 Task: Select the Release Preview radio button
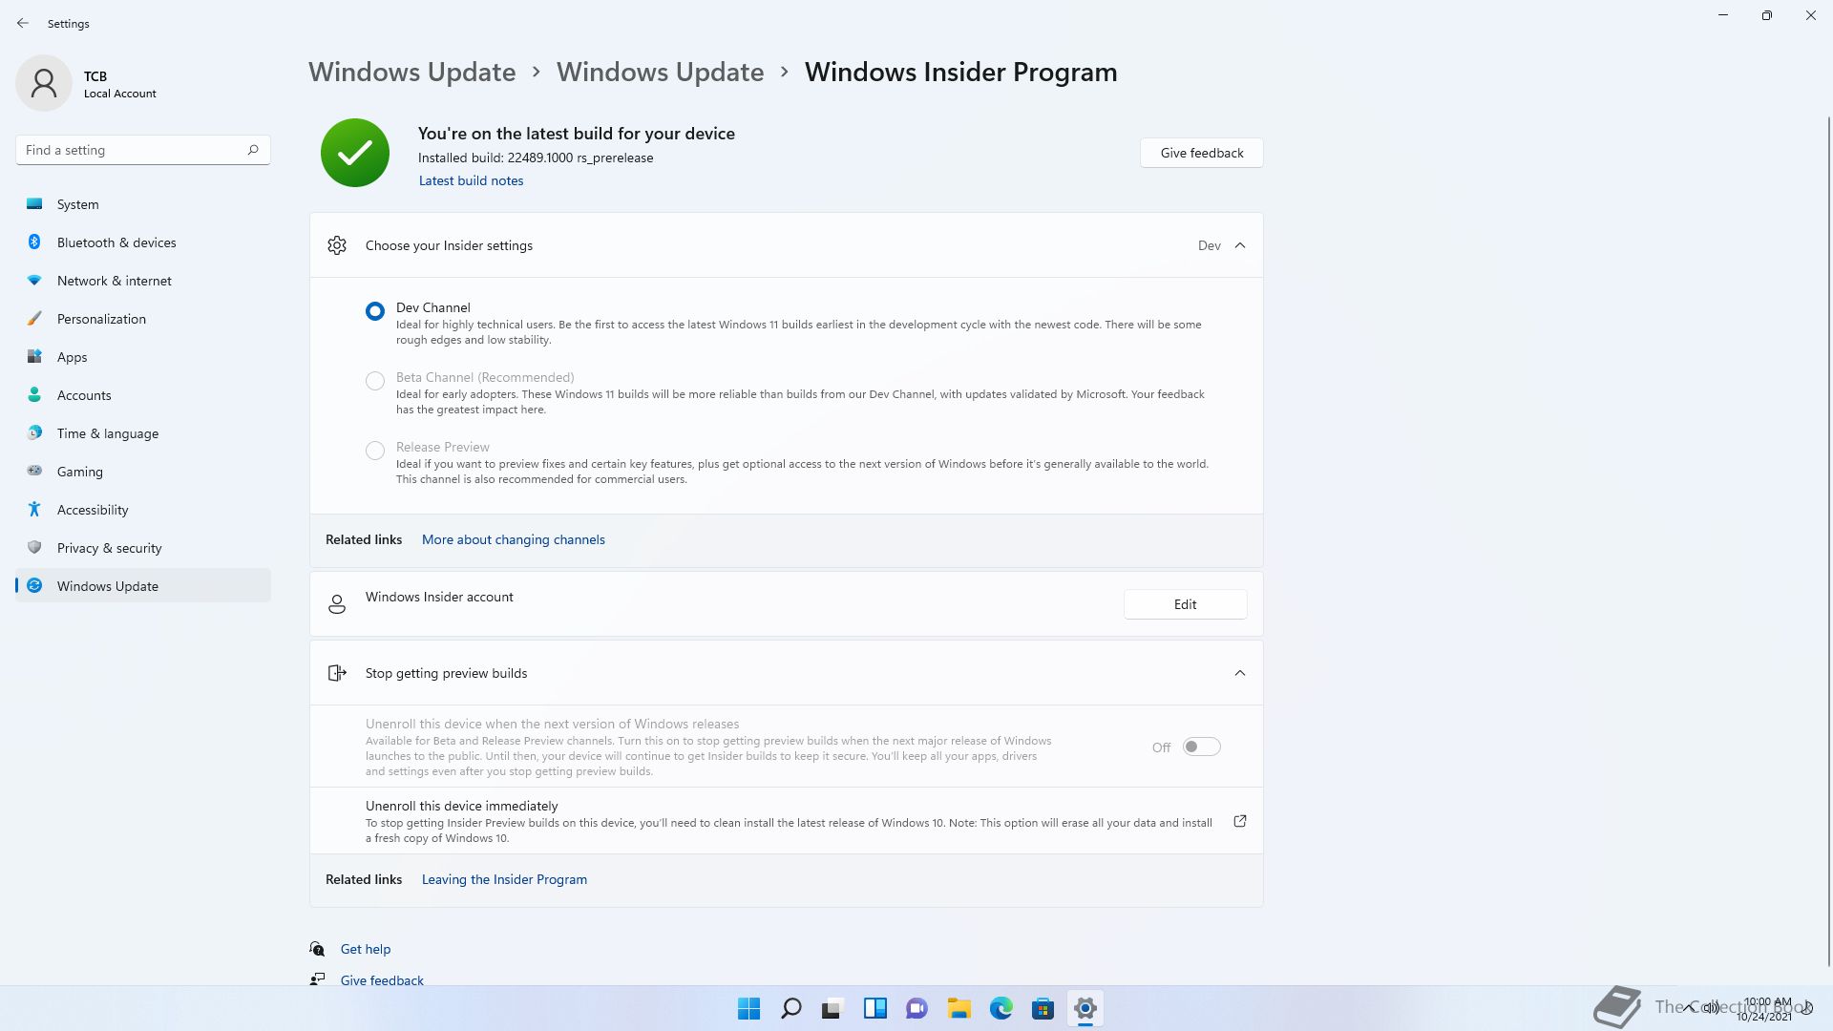375,451
